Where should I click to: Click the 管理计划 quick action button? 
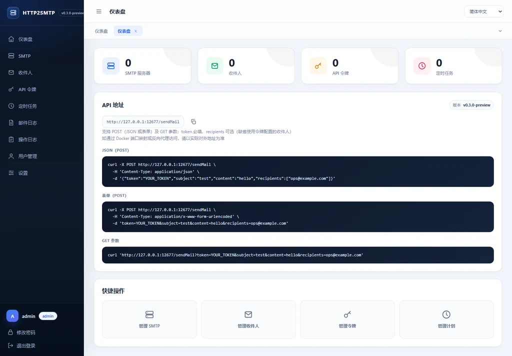point(446,319)
